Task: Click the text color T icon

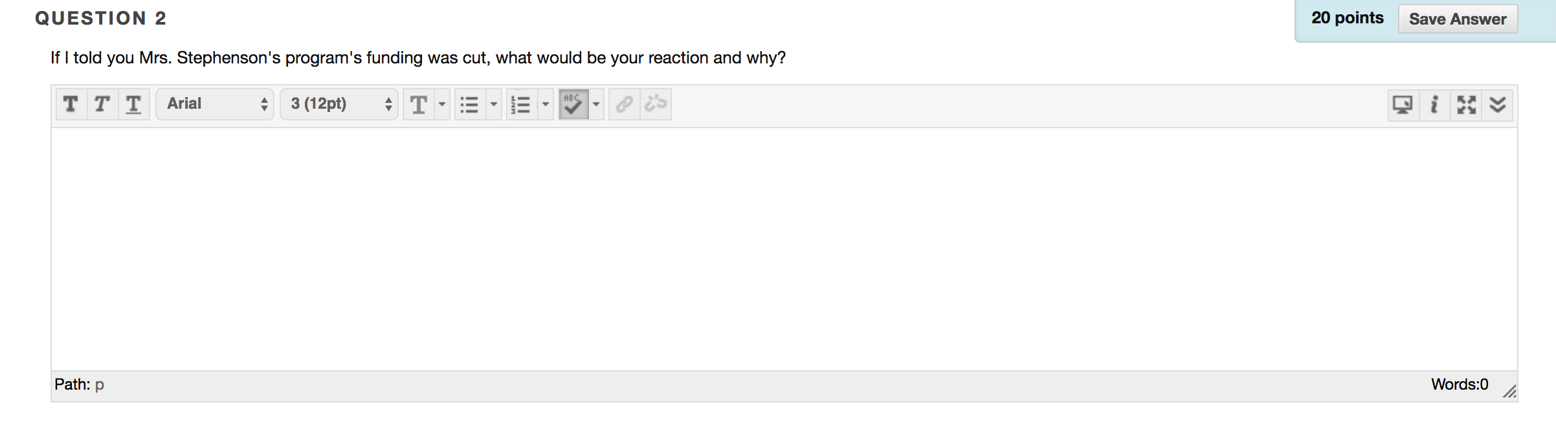Action: tap(419, 104)
